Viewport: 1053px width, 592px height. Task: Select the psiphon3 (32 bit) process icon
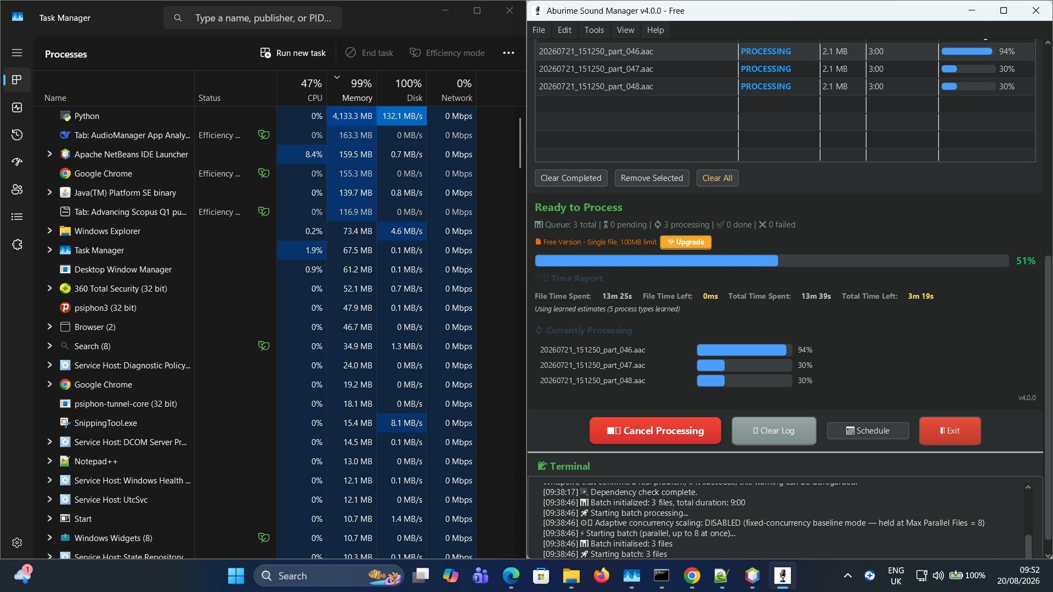(x=65, y=308)
